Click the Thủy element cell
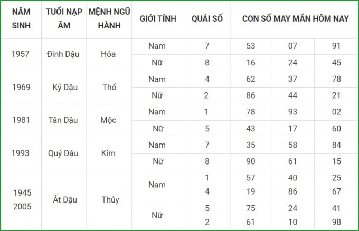The height and width of the screenshot is (231, 359). [x=110, y=200]
